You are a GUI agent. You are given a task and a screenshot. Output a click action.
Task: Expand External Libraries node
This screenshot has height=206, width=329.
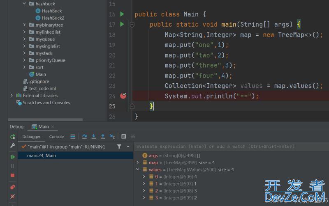[x=12, y=96]
